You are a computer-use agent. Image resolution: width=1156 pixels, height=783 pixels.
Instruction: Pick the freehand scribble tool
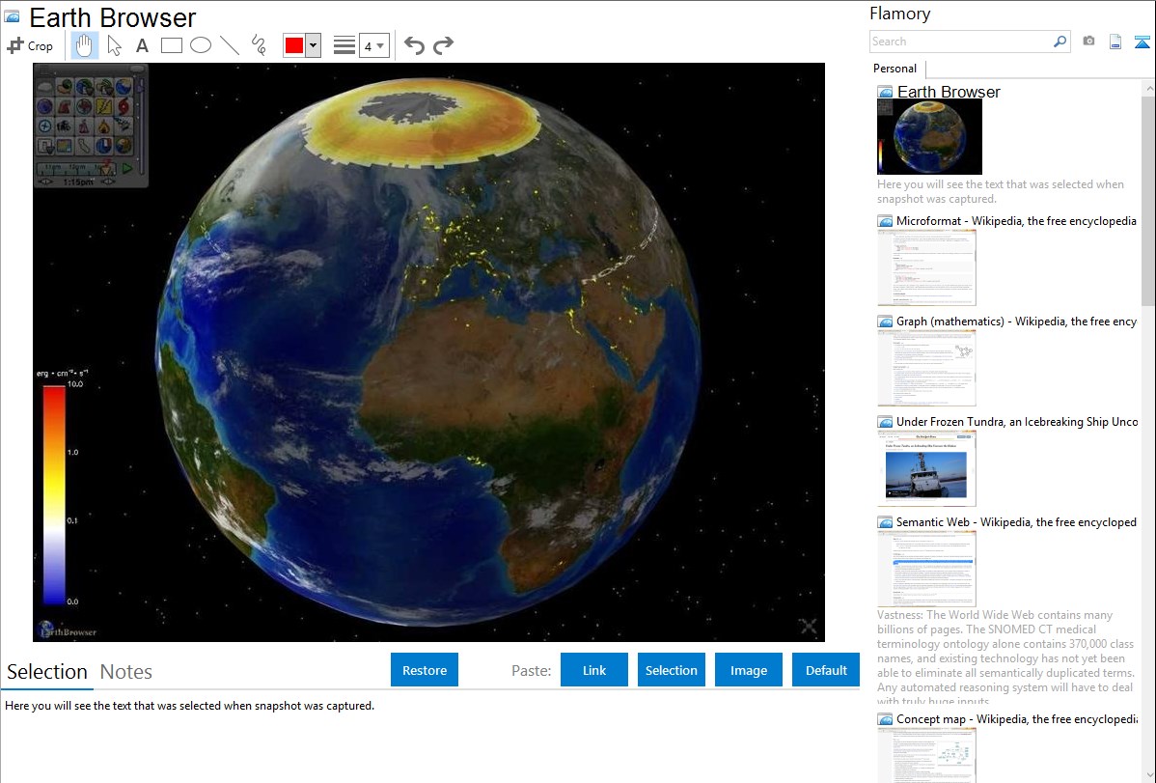click(x=259, y=45)
